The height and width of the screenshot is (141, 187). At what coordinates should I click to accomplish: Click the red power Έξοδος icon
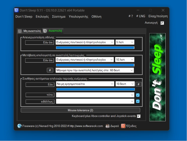tap(123, 126)
